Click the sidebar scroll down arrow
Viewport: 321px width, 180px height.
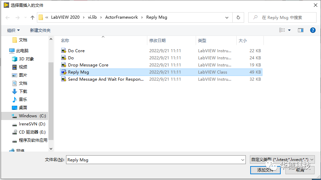tap(51, 148)
